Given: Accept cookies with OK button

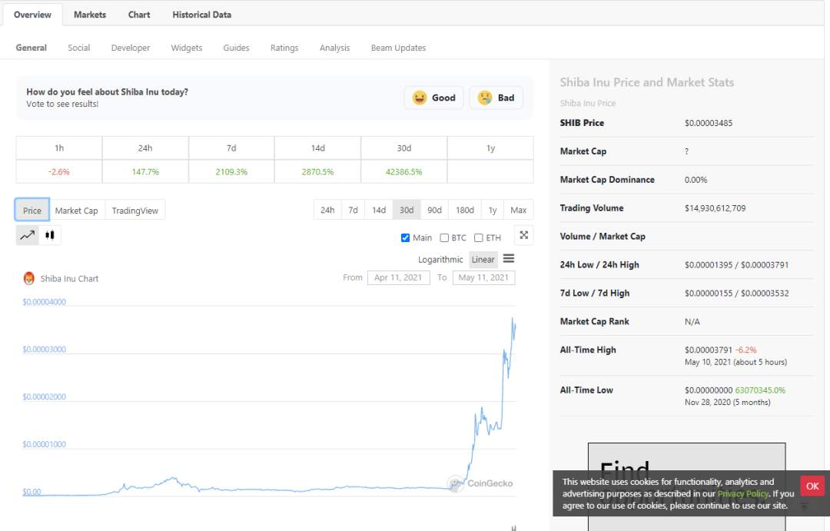Looking at the screenshot, I should (x=812, y=486).
